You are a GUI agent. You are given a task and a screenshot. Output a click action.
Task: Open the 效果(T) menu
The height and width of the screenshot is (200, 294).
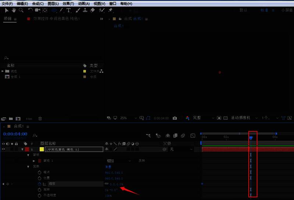[x=68, y=3]
